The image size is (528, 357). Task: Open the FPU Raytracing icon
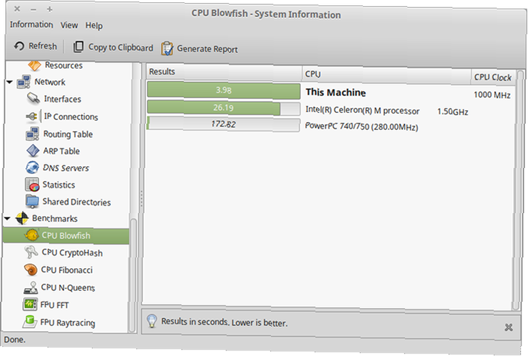pyautogui.click(x=29, y=322)
